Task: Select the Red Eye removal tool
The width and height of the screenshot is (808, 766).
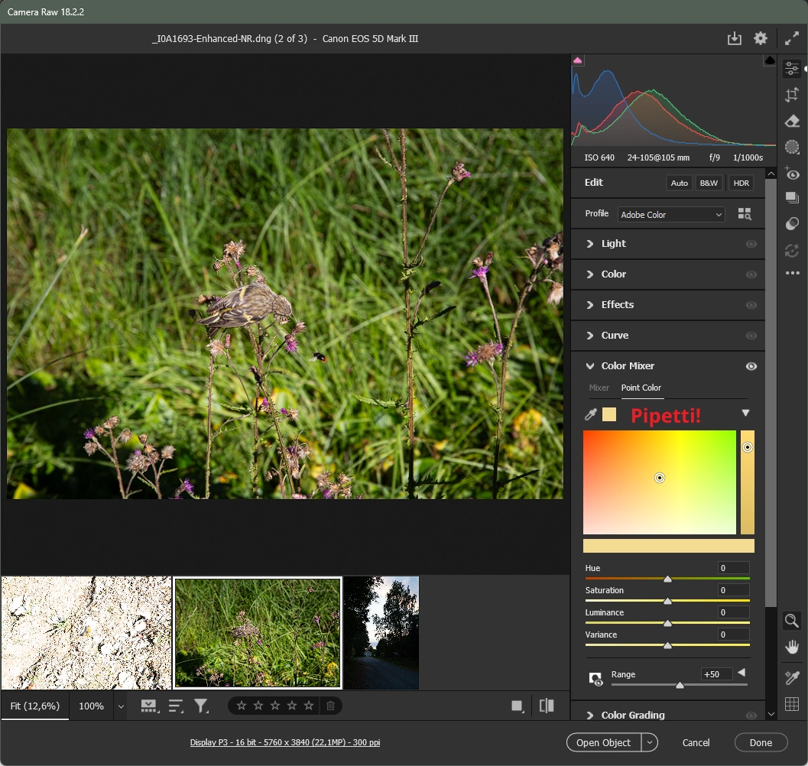Action: click(x=792, y=174)
